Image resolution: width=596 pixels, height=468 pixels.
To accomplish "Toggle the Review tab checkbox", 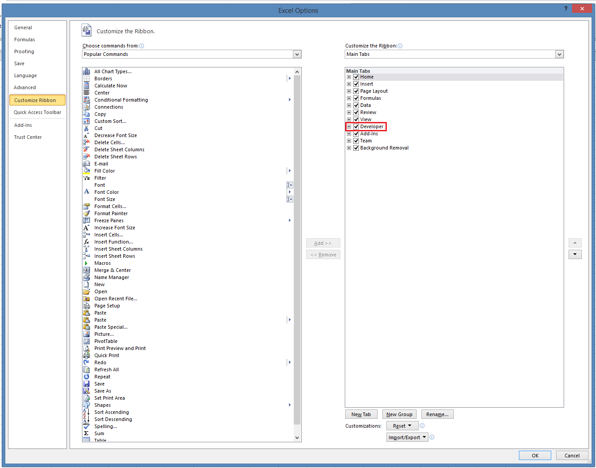I will 356,112.
